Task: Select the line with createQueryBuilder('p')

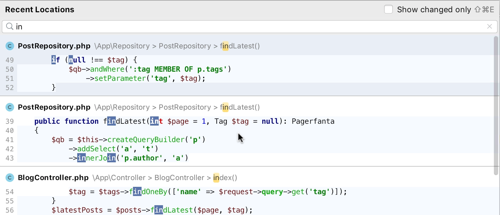Action: coord(128,140)
